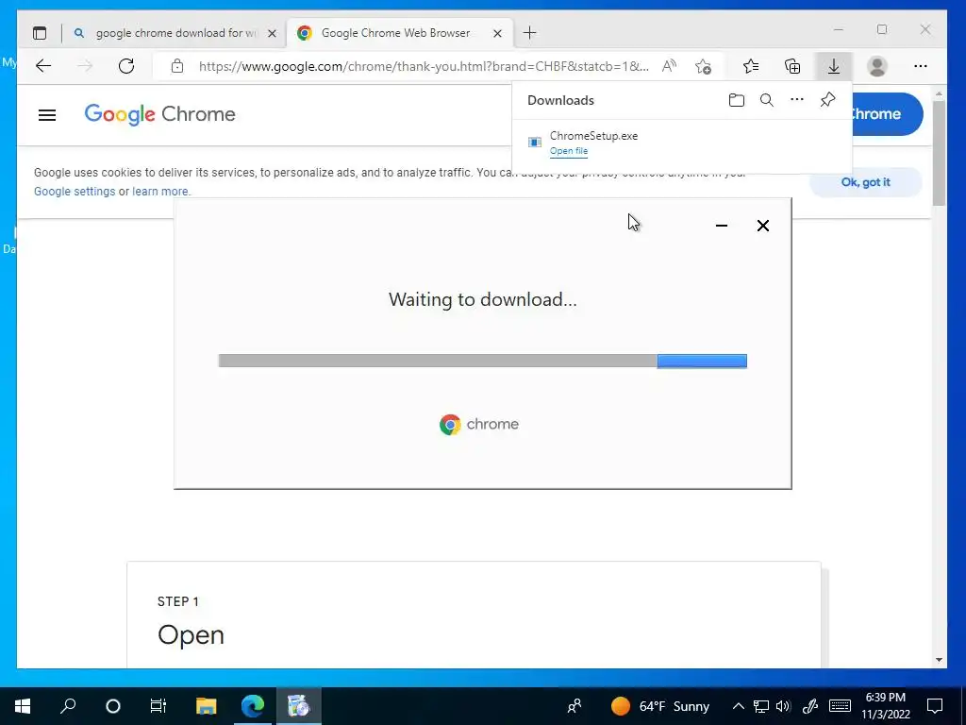This screenshot has height=725, width=966.
Task: Open the profile avatar menu
Action: [876, 66]
